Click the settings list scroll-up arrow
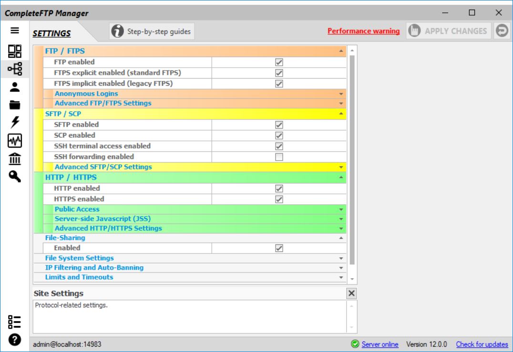This screenshot has width=513, height=352. (352, 50)
